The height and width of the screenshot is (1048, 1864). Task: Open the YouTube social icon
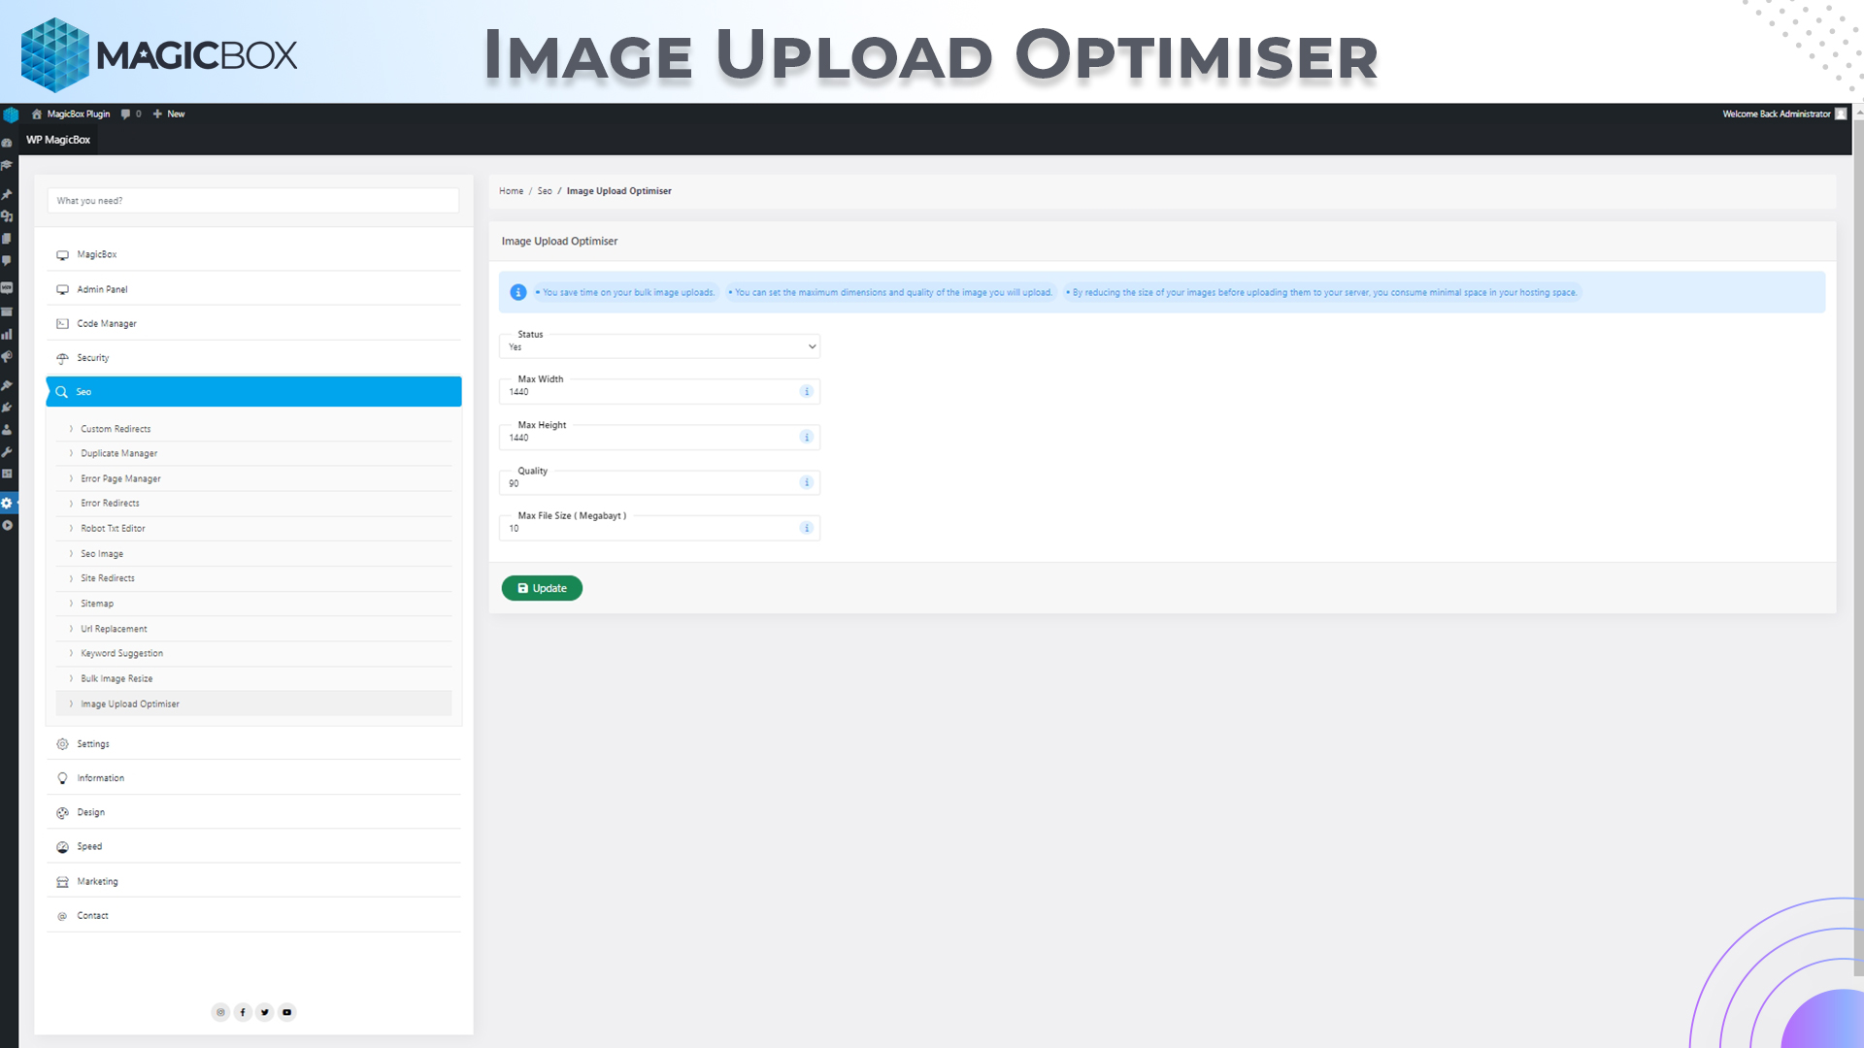tap(287, 1012)
